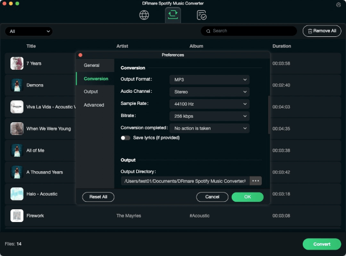Select the Conversion preferences tab
The width and height of the screenshot is (346, 256).
(x=95, y=78)
